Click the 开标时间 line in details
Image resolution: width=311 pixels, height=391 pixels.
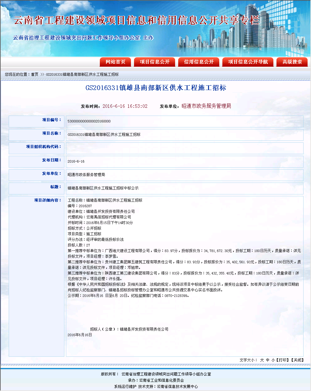click(100, 223)
